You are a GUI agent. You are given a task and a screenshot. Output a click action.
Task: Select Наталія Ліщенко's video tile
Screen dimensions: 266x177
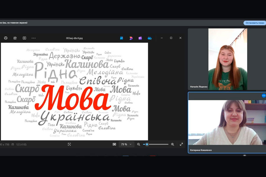pyautogui.click(x=227, y=59)
